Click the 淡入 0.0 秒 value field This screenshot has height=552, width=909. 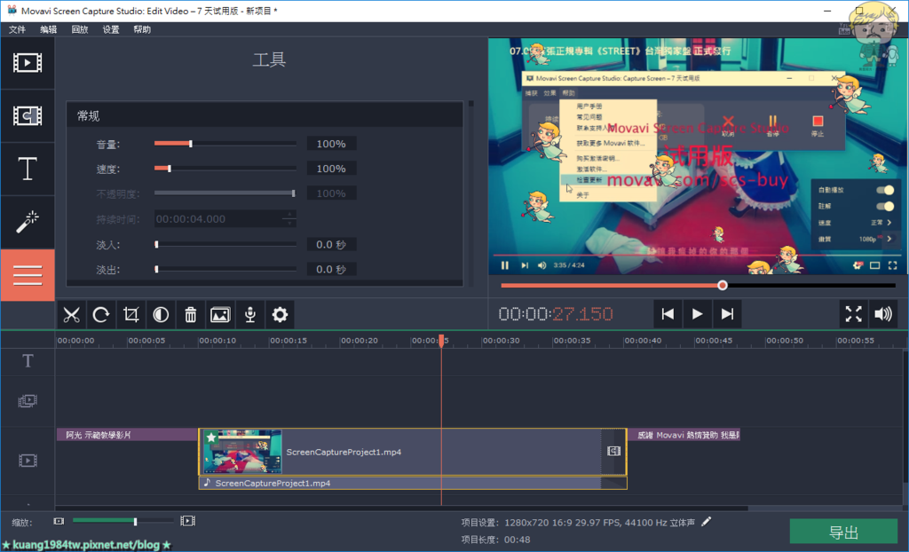click(332, 245)
